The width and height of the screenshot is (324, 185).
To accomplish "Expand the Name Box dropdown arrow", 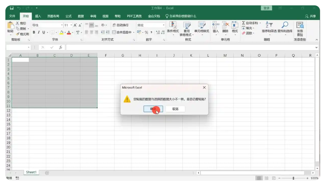I will click(x=29, y=47).
